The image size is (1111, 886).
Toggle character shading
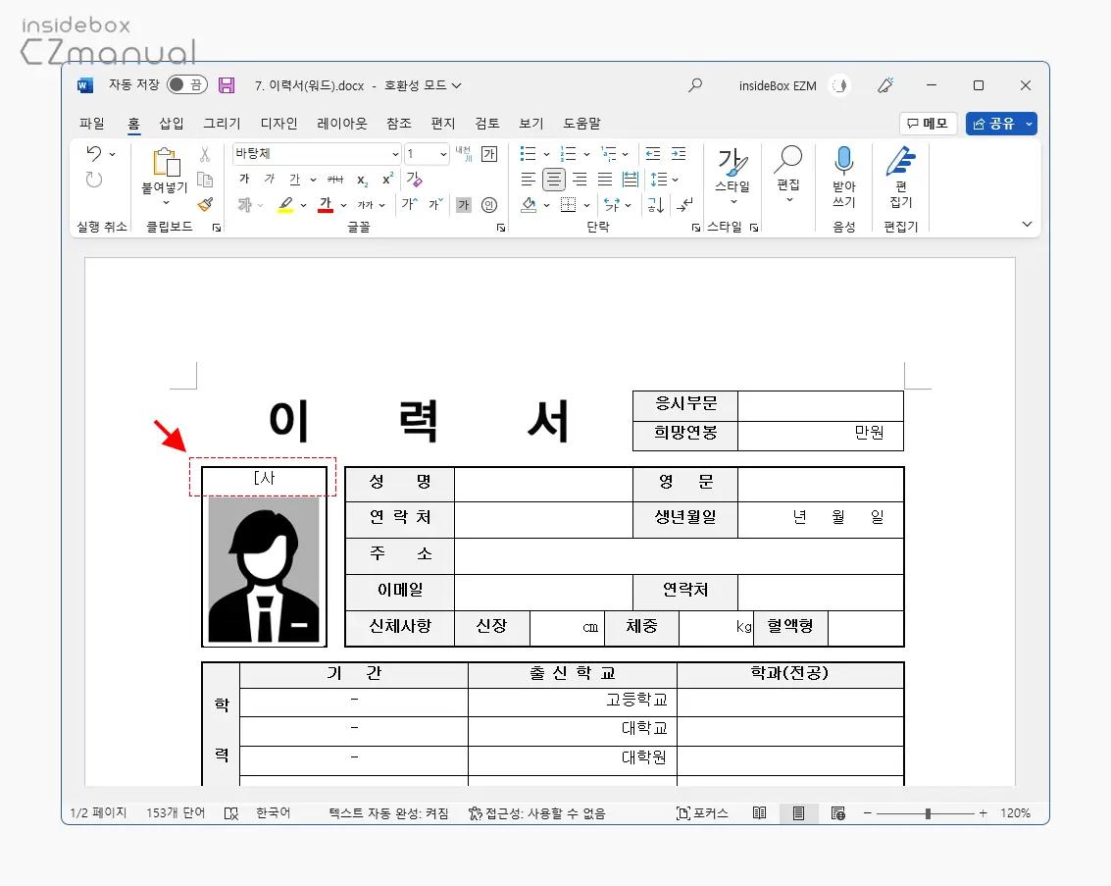click(x=464, y=205)
